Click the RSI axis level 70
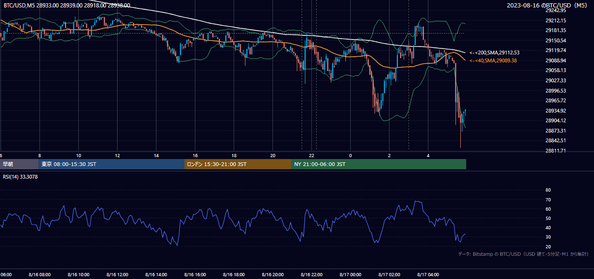 click(548, 199)
